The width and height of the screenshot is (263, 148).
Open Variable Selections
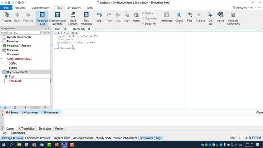coord(233,18)
